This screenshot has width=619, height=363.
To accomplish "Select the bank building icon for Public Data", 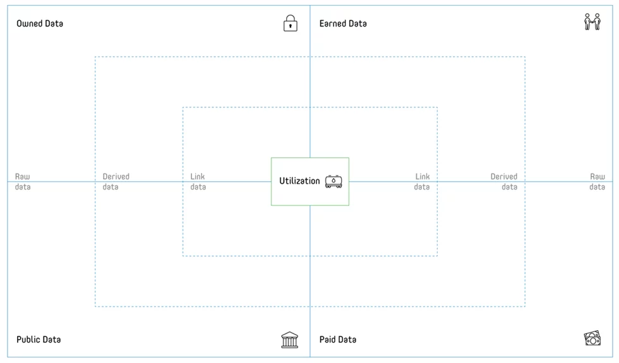I will pos(290,340).
